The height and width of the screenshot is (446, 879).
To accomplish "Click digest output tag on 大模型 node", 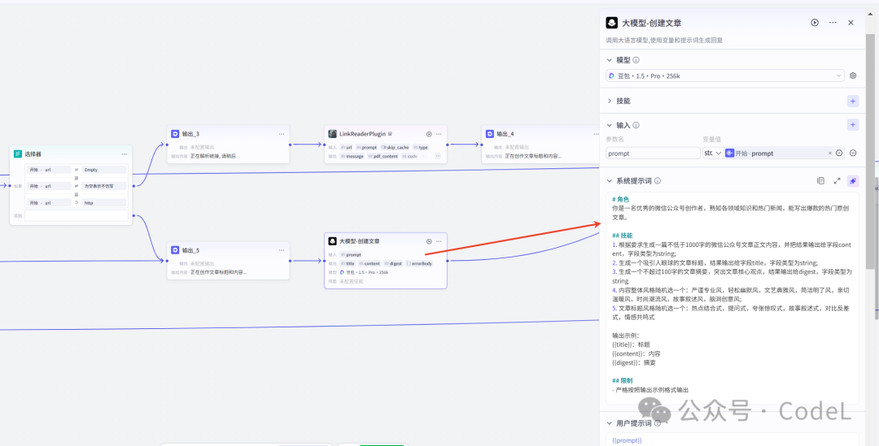I will (x=393, y=263).
